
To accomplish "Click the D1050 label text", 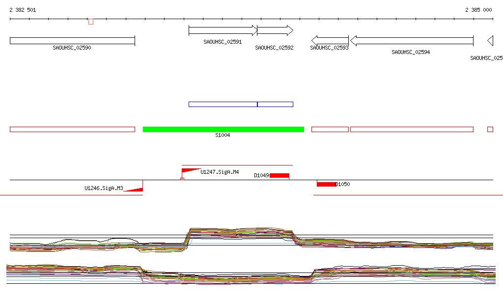I will coord(342,184).
